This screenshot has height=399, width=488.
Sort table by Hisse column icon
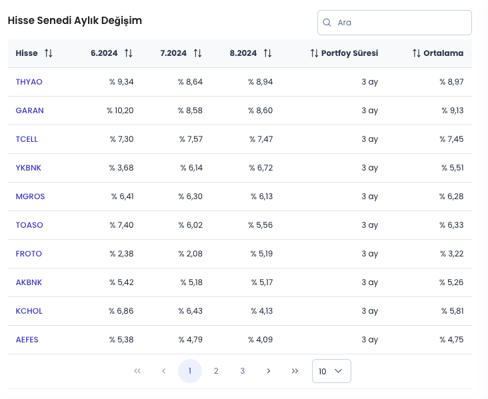(x=48, y=53)
